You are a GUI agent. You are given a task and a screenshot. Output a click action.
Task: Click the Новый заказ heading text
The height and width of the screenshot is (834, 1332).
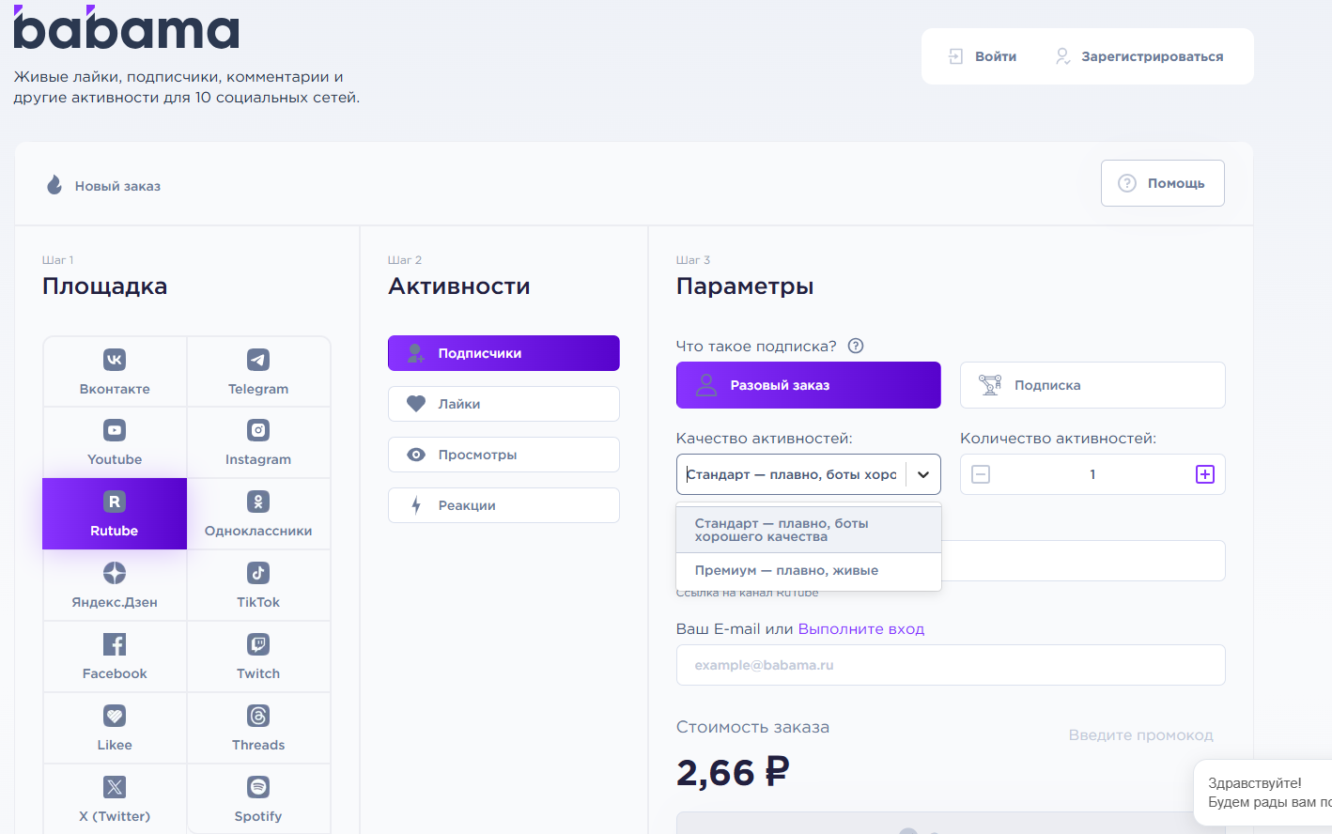click(118, 186)
